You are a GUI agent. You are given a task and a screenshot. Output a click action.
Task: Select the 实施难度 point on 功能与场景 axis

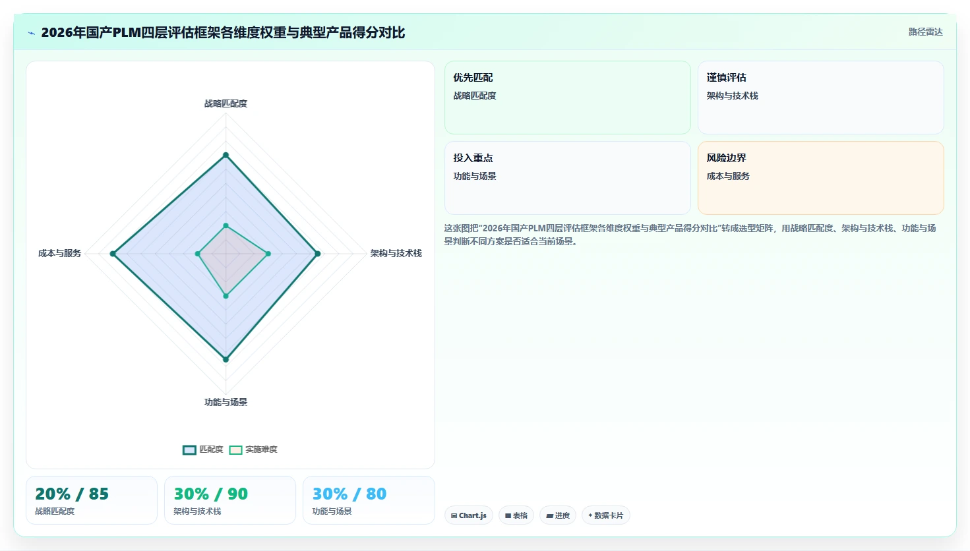coord(226,296)
